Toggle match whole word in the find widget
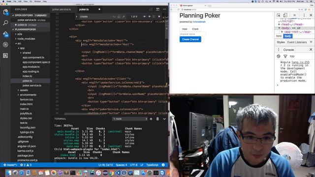315x177 pixels. [x=119, y=17]
